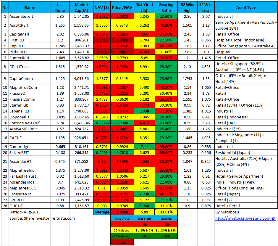Select Fortune Reit HK$ NAV 10.0066
This screenshot has height=246, width=278.
click(x=102, y=123)
